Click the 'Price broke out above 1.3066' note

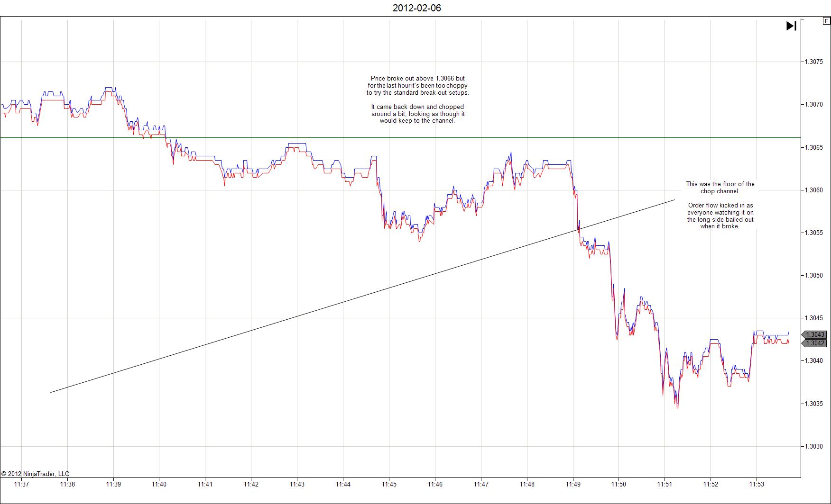click(x=417, y=86)
